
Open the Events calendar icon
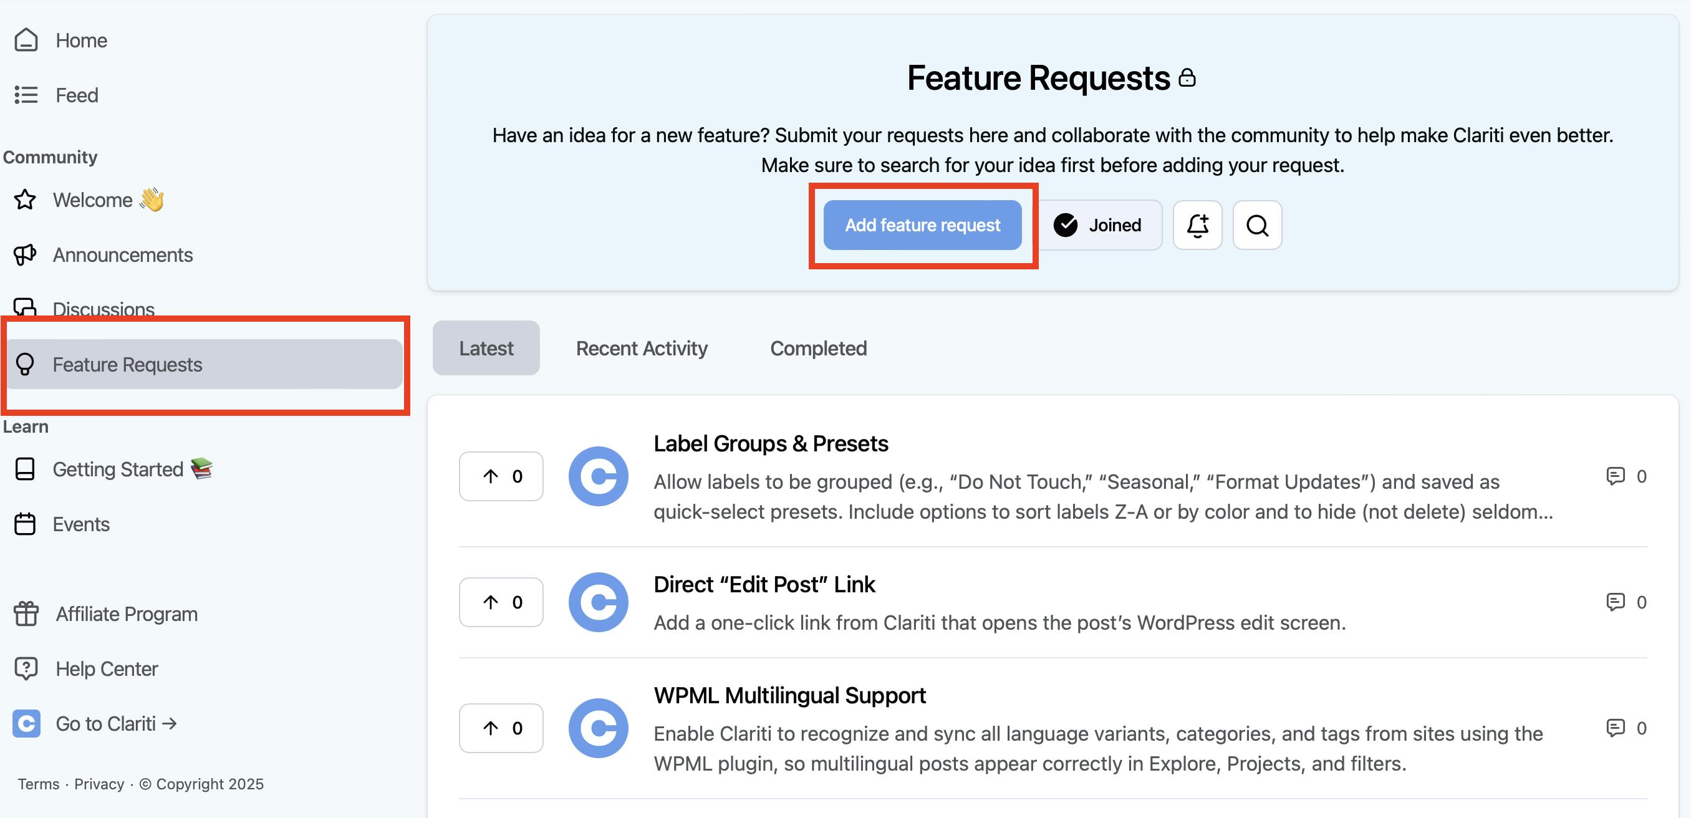click(25, 523)
